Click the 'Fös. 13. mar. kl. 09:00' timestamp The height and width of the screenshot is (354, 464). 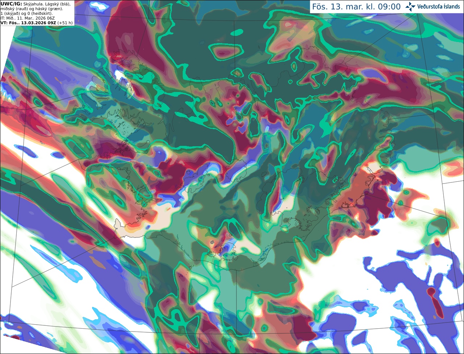point(356,7)
